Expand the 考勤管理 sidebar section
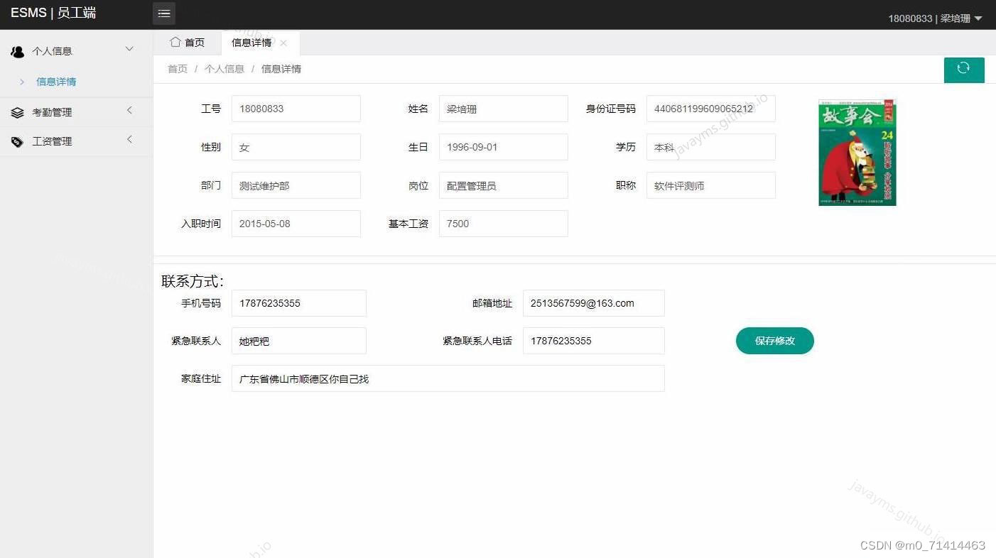Viewport: 996px width, 558px height. tap(129, 111)
